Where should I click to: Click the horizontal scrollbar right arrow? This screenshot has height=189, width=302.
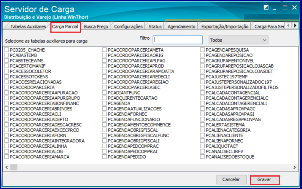[295, 167]
